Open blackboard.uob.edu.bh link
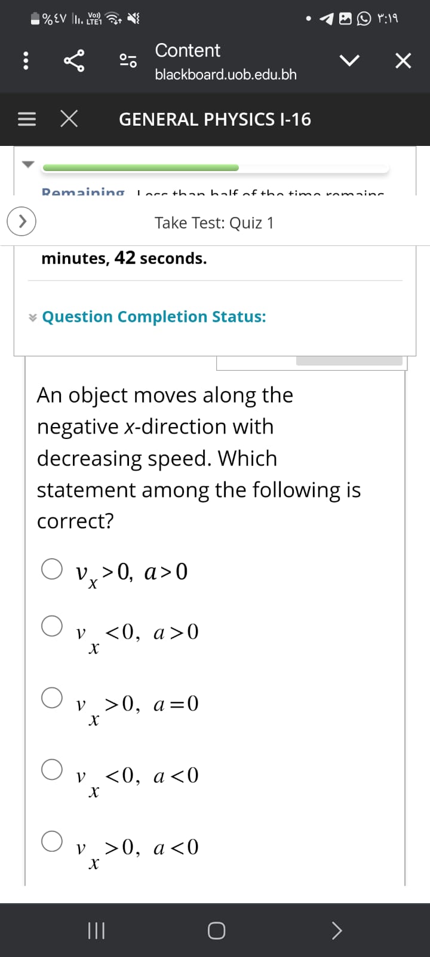The width and height of the screenshot is (430, 957). [x=226, y=74]
